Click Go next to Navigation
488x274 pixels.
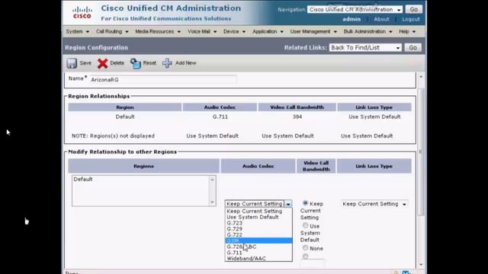pos(413,9)
